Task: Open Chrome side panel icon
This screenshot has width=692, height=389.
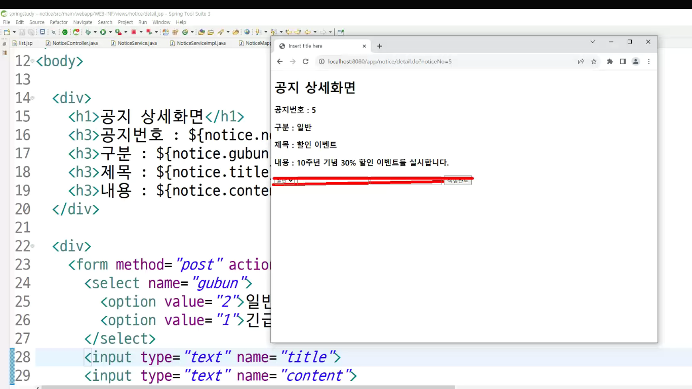Action: [x=623, y=62]
